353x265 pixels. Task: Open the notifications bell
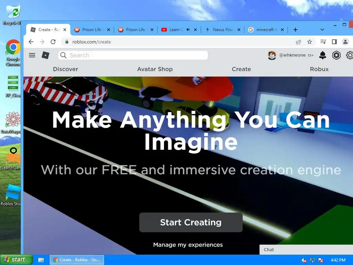click(323, 55)
